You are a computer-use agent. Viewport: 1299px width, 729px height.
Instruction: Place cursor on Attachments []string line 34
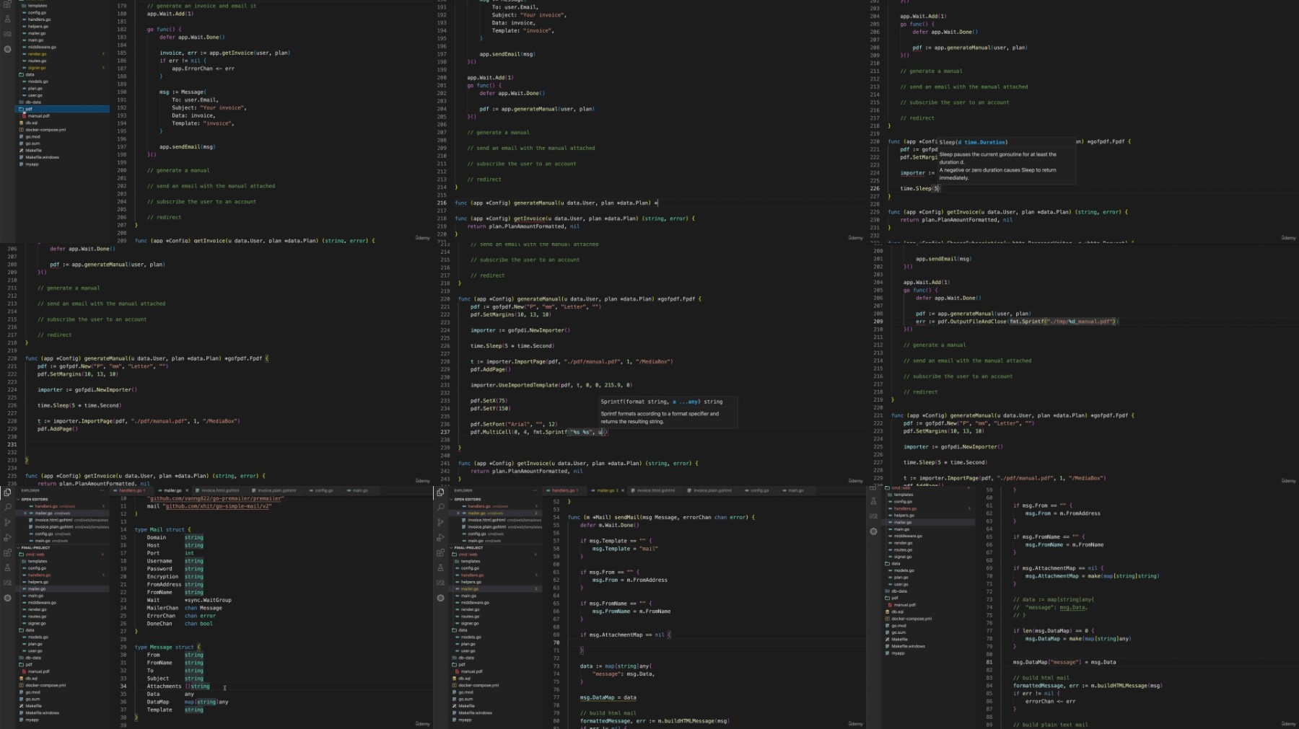pyautogui.click(x=178, y=686)
